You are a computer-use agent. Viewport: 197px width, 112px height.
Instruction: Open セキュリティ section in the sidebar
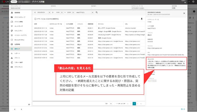pos(18,31)
